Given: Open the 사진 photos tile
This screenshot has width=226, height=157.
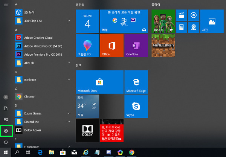Looking at the screenshot, I should (212, 21).
